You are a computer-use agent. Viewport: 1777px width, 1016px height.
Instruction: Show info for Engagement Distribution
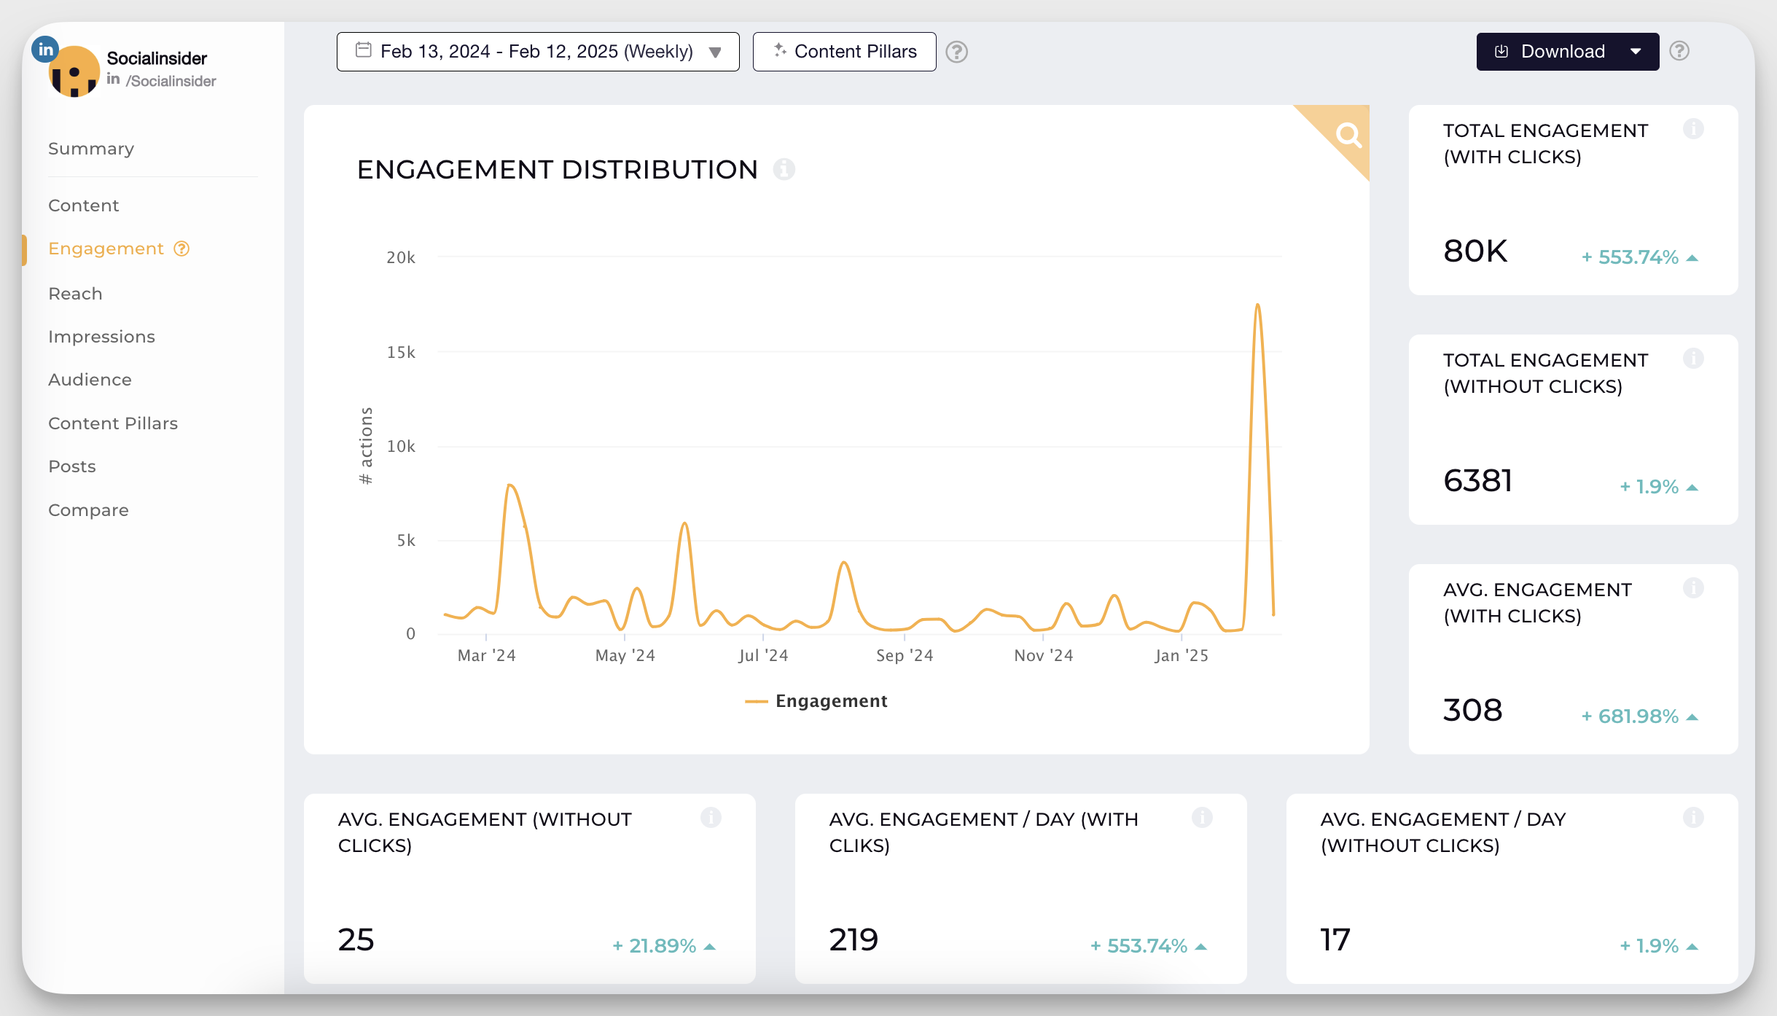coord(784,169)
